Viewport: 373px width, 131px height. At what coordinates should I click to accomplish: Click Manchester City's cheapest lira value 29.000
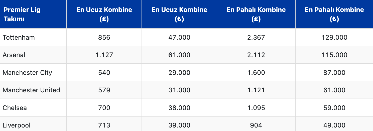179,73
